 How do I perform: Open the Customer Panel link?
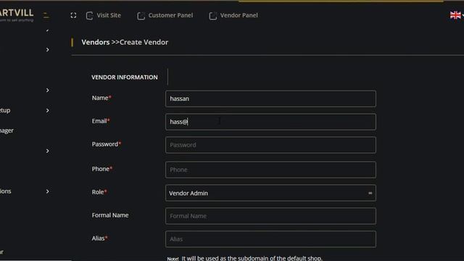tap(170, 15)
